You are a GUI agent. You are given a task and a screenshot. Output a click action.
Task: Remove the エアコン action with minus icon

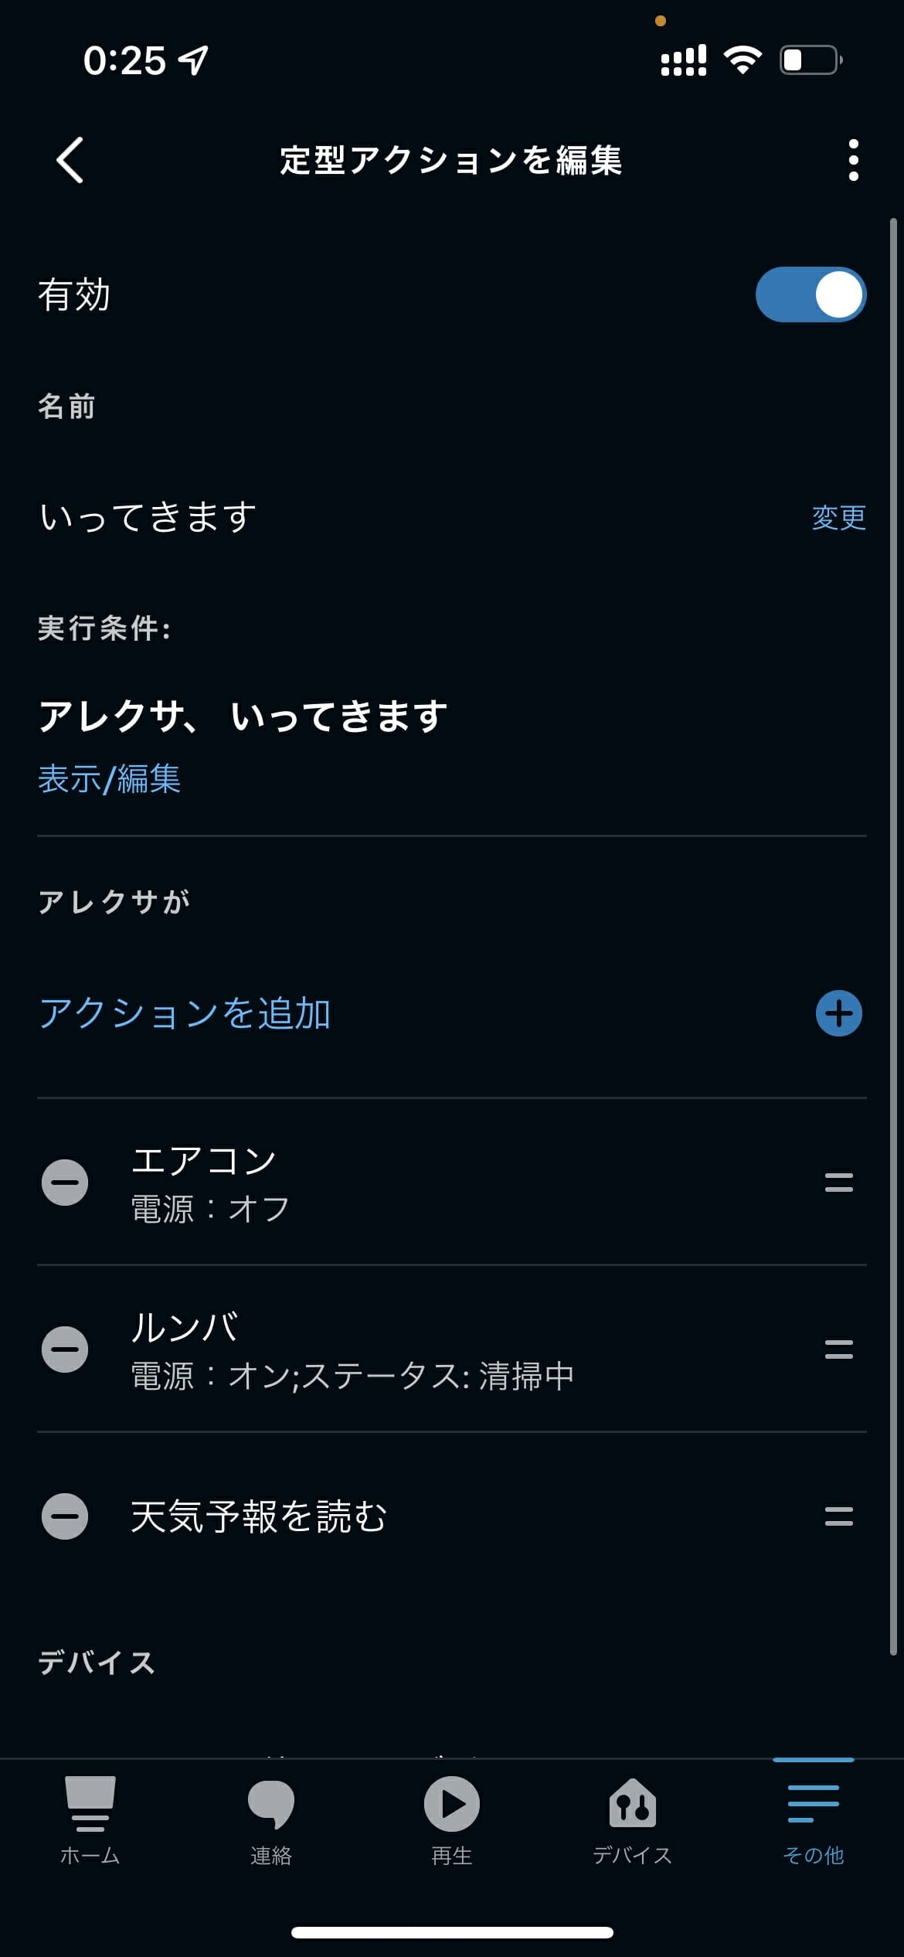pos(65,1182)
